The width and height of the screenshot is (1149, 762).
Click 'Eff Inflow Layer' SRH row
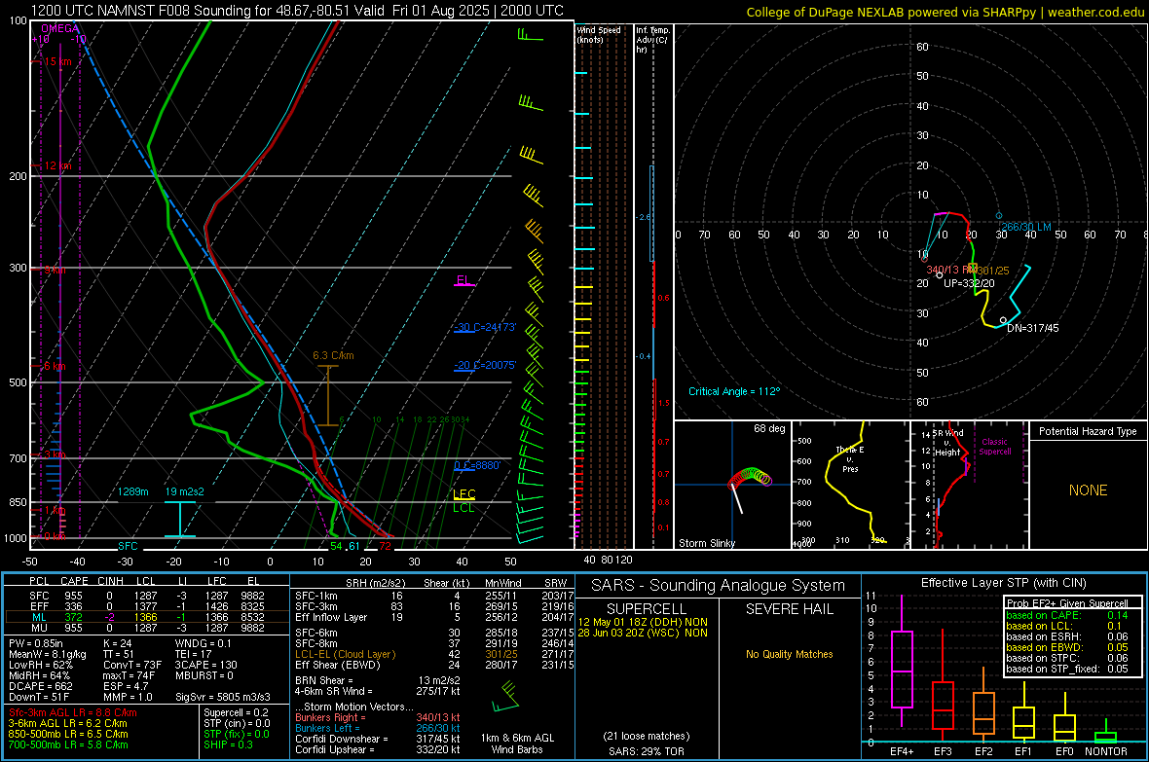click(x=434, y=617)
